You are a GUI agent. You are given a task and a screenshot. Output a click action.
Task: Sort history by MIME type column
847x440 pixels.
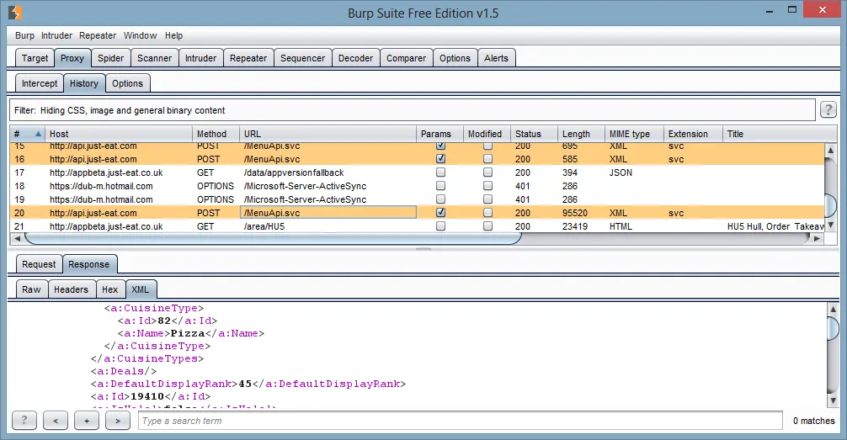(x=630, y=134)
